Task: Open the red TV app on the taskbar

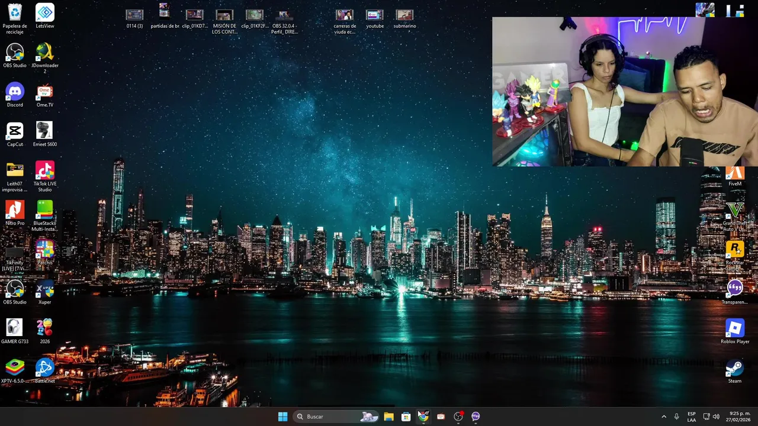Action: click(x=441, y=417)
